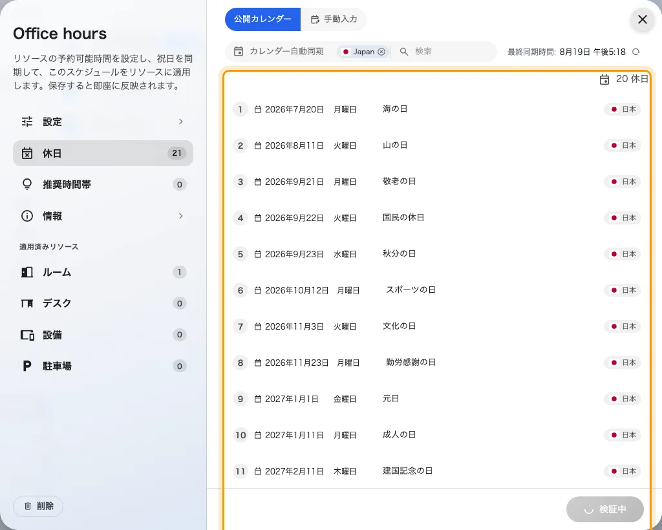
Task: Click calendar icon beside 2026年9月21日
Action: tap(257, 182)
